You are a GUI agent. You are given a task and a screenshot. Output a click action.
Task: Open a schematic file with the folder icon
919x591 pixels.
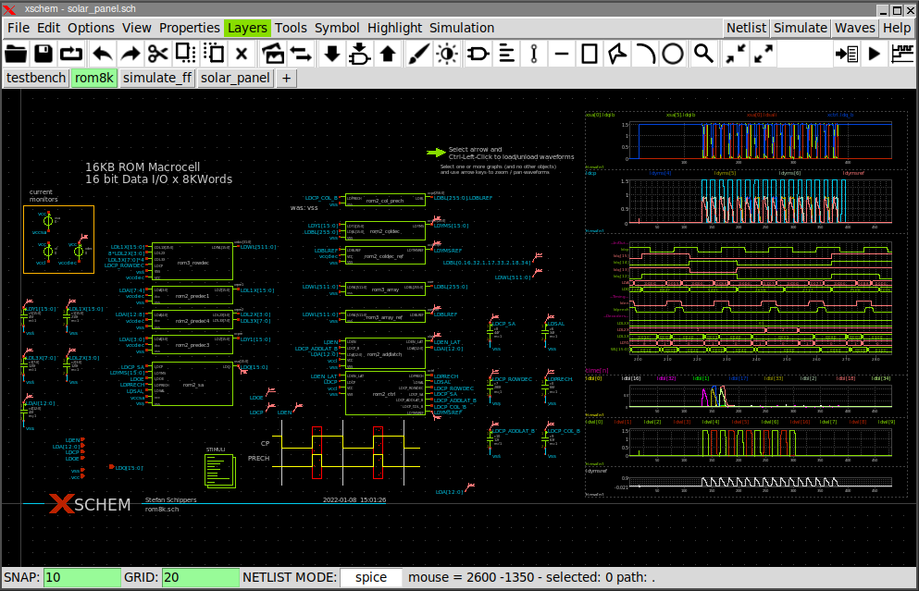point(16,54)
